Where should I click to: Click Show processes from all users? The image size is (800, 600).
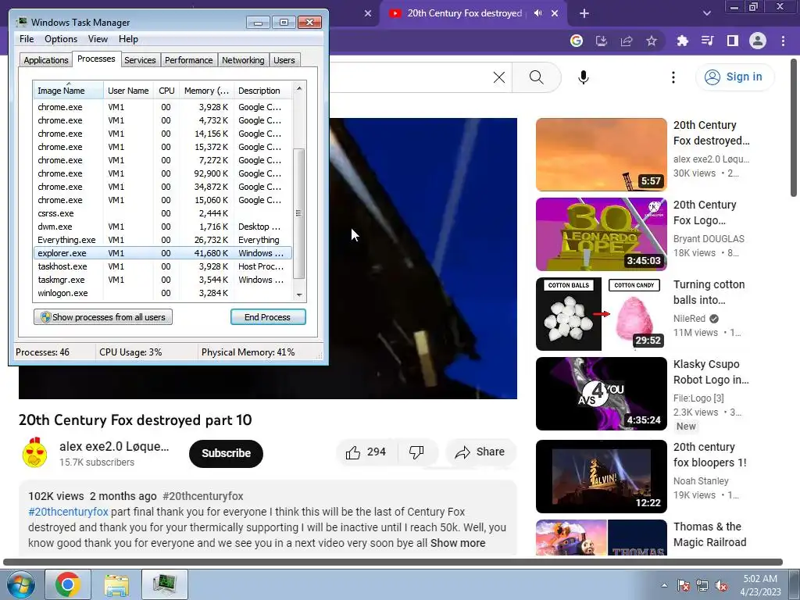(x=103, y=317)
